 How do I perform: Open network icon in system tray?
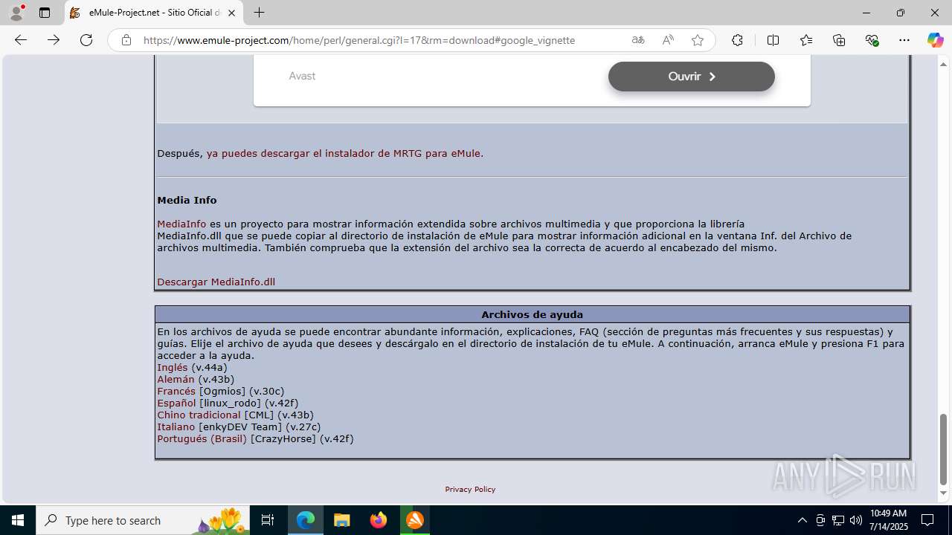tap(838, 520)
